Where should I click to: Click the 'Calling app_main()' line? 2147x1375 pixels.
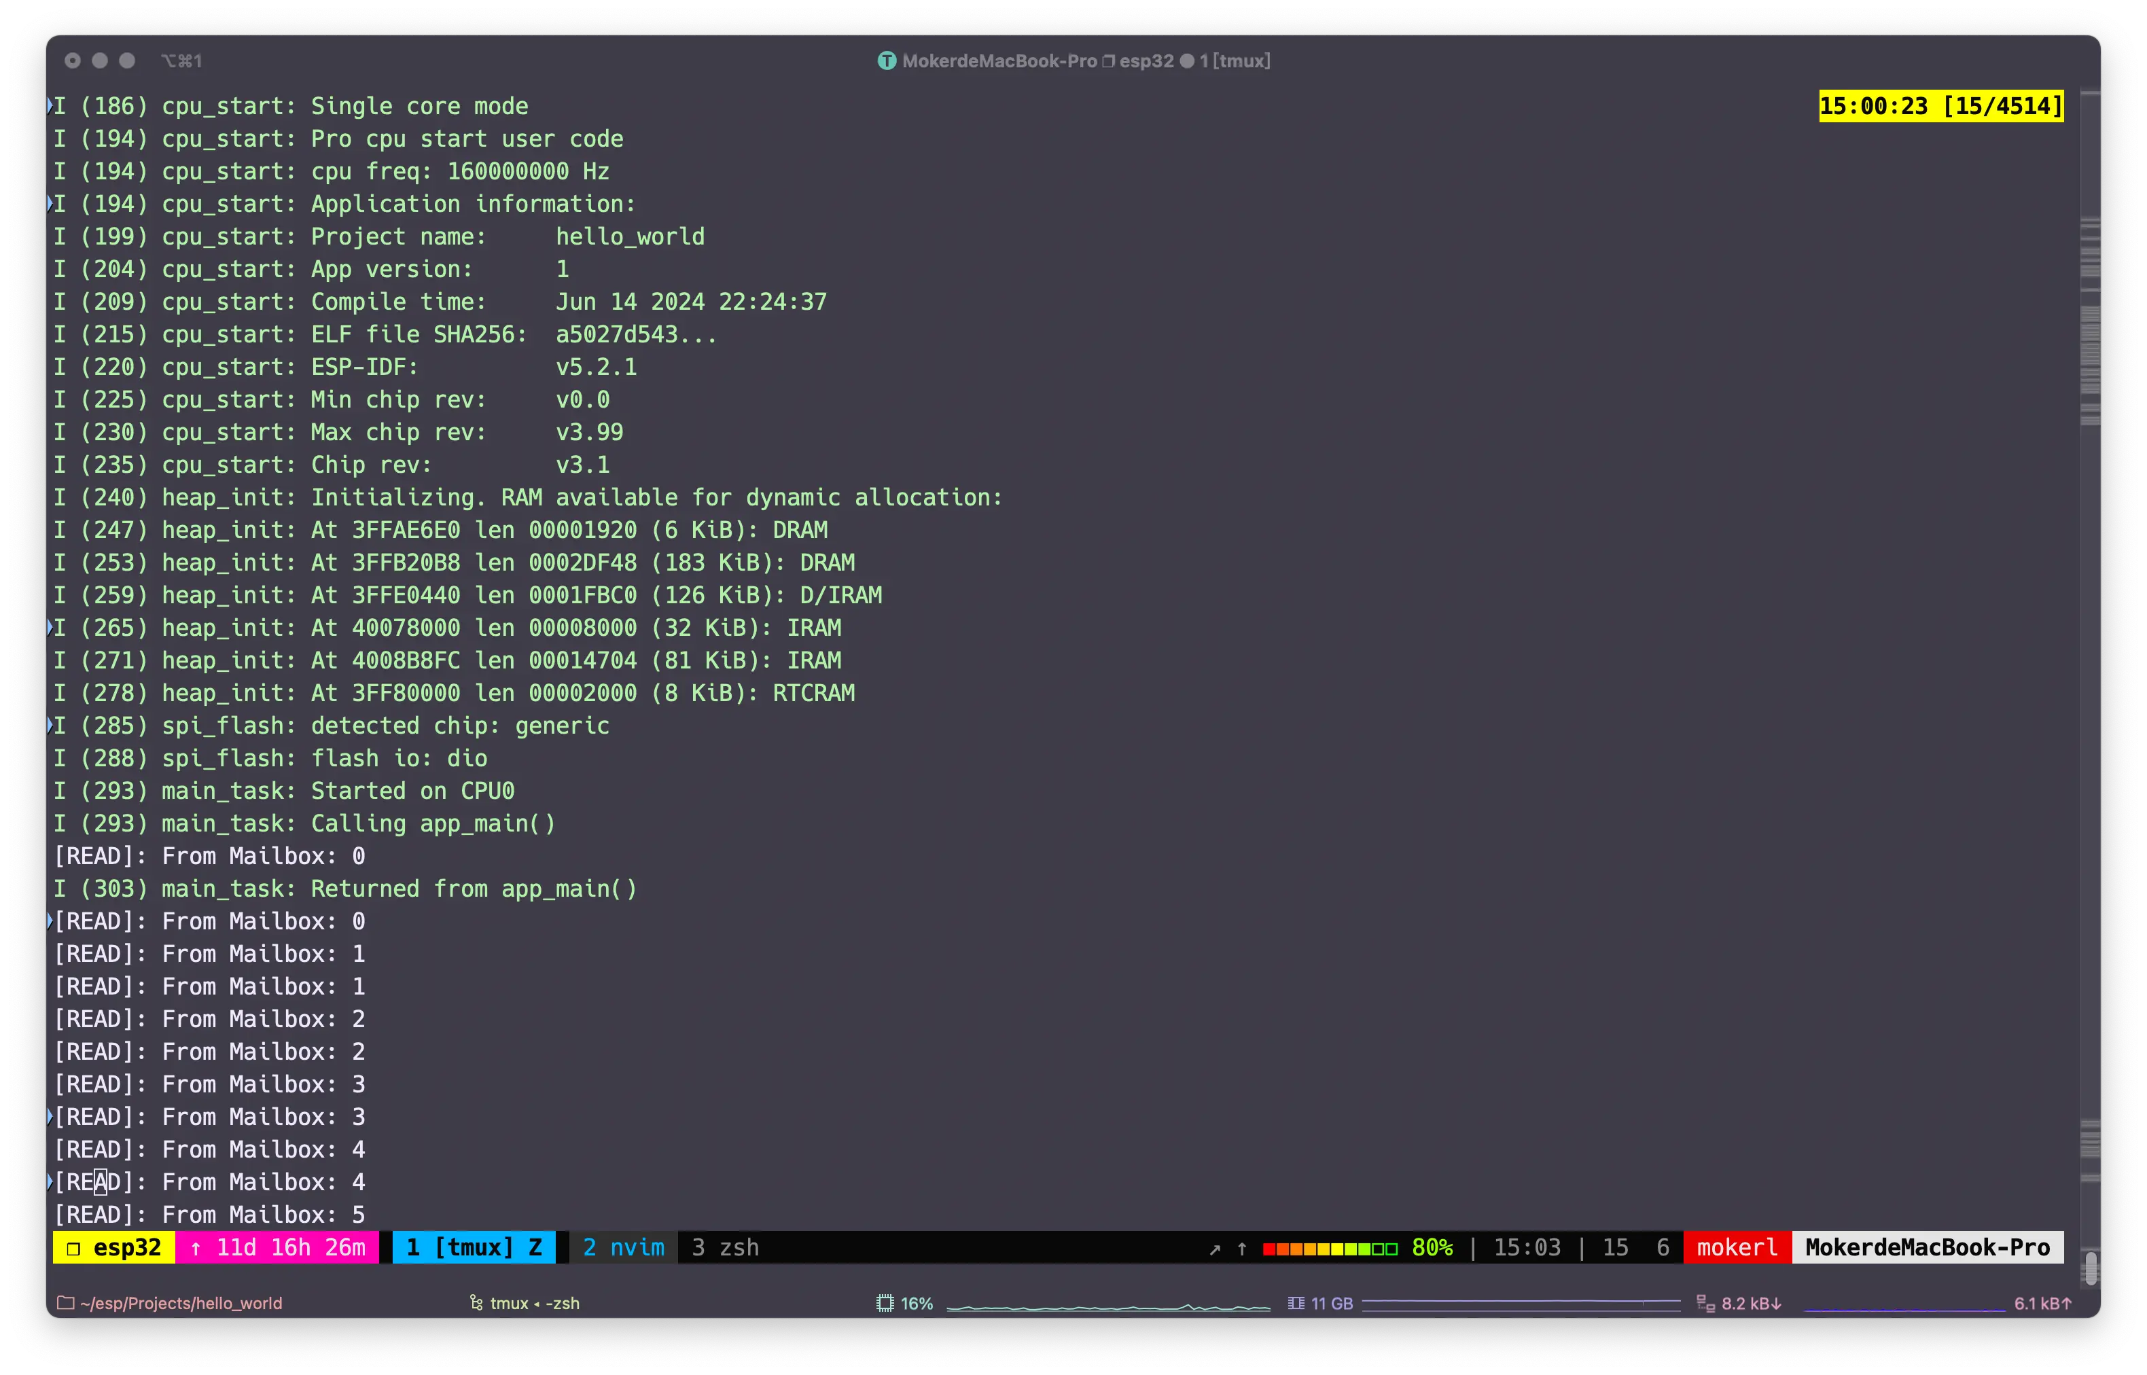304,823
